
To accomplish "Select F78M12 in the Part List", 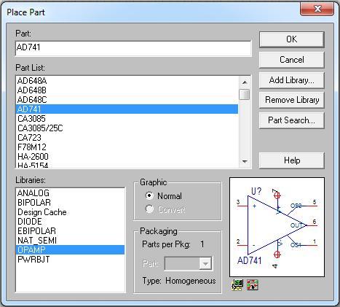I will pos(127,147).
